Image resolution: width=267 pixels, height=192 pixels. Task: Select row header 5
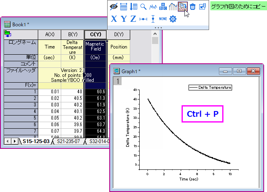click(x=21, y=118)
